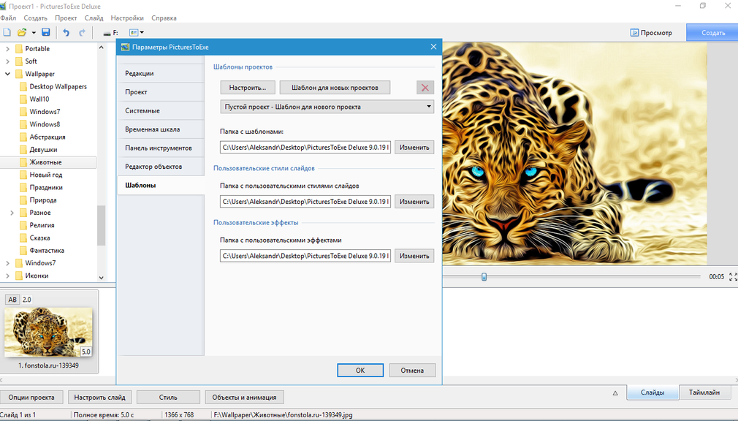Select the Абстракция folder
Viewport: 738px width, 421px height.
[47, 137]
